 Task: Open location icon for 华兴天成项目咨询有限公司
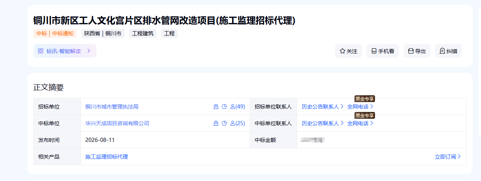(216, 123)
